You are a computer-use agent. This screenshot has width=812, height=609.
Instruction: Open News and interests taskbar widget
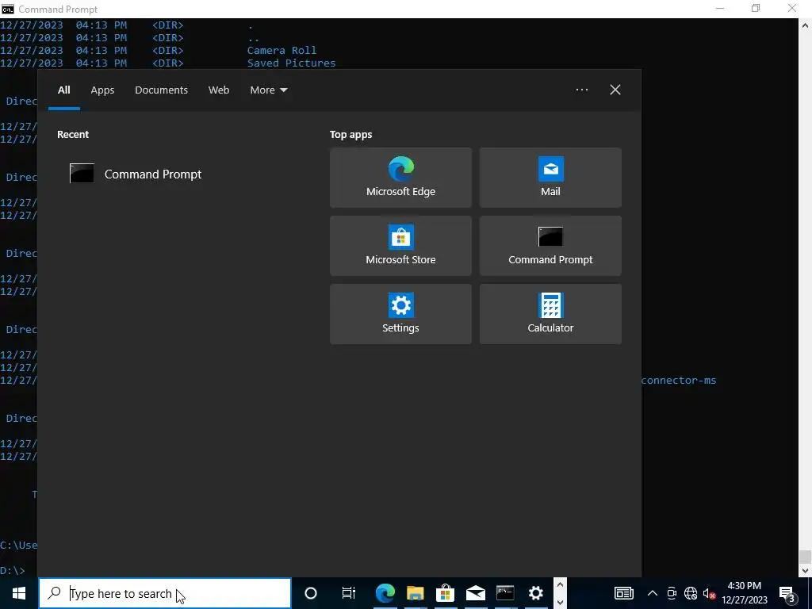click(623, 593)
